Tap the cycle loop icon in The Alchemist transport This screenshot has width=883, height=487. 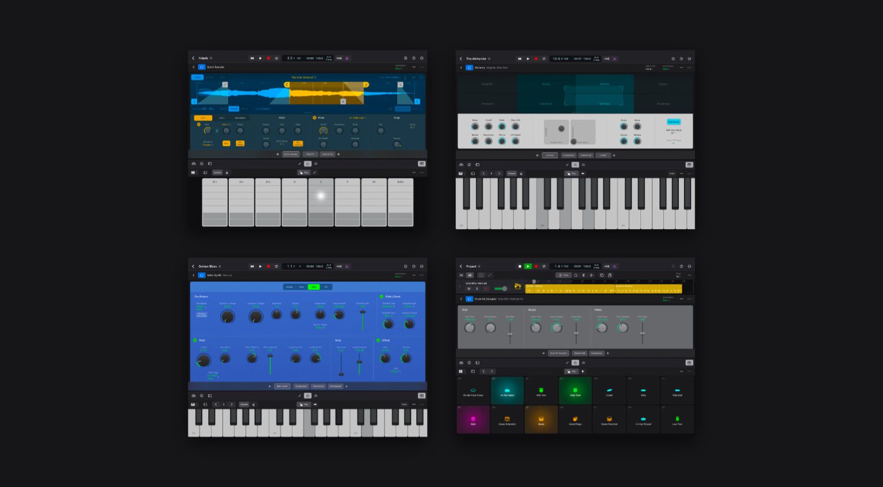coord(544,59)
